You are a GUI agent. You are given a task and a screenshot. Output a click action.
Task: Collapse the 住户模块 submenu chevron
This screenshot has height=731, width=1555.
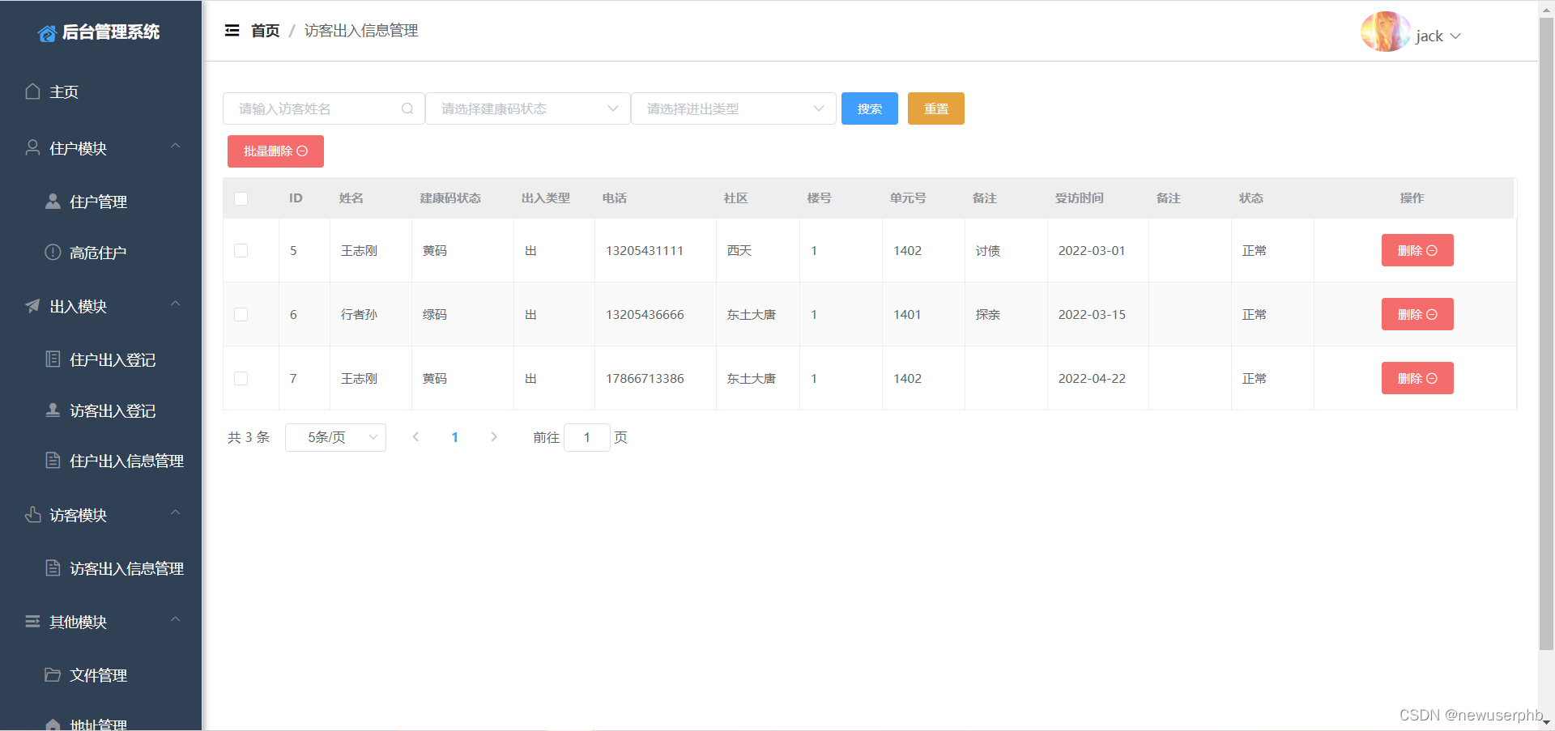pyautogui.click(x=175, y=147)
